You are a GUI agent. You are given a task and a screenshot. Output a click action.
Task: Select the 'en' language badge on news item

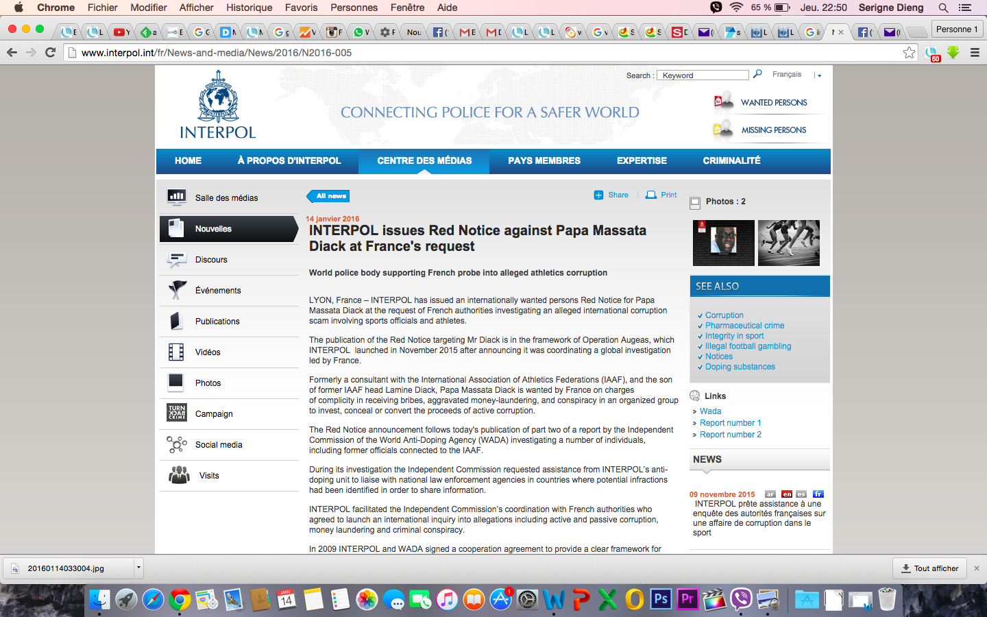pyautogui.click(x=786, y=494)
